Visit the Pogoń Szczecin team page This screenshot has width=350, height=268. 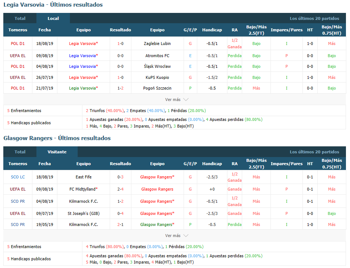point(157,88)
